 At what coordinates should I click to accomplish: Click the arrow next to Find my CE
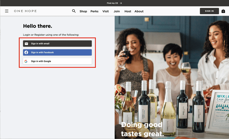click(121, 3)
